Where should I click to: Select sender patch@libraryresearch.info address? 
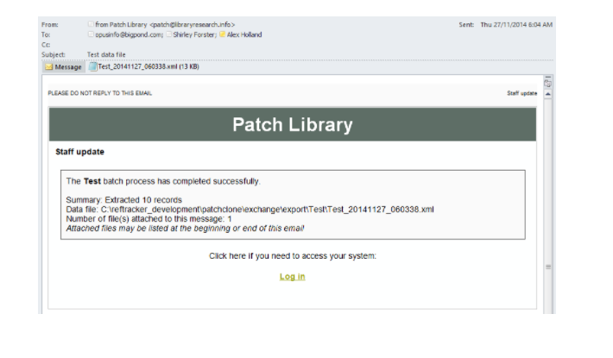tap(193, 25)
